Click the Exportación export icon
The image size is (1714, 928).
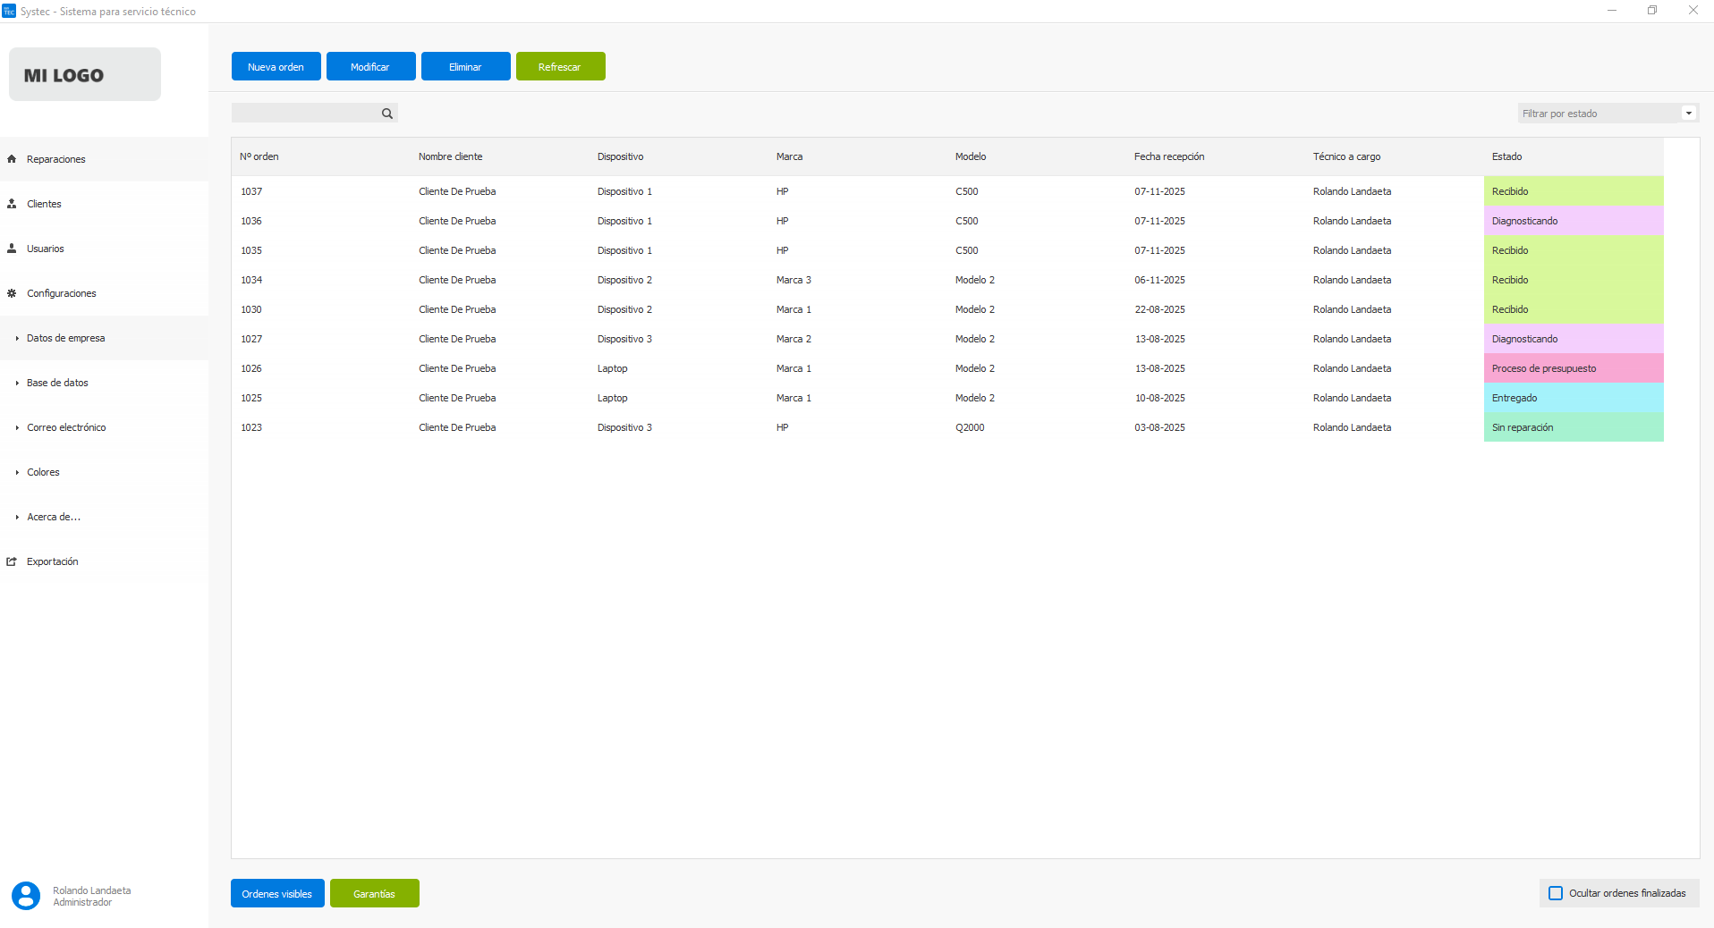click(12, 561)
